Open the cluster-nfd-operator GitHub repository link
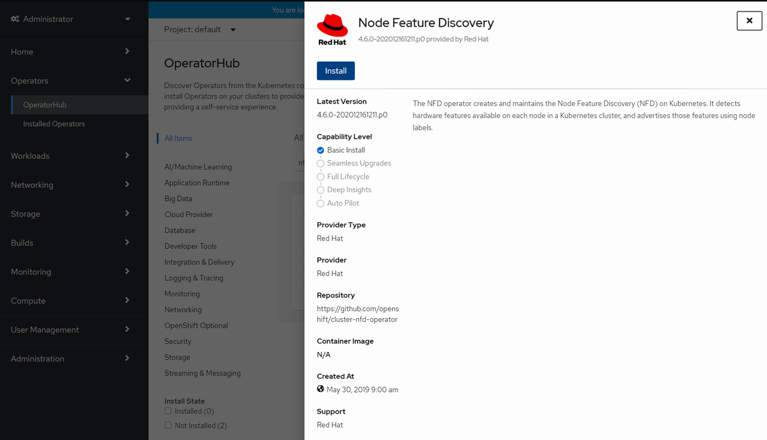The image size is (767, 440). (358, 314)
